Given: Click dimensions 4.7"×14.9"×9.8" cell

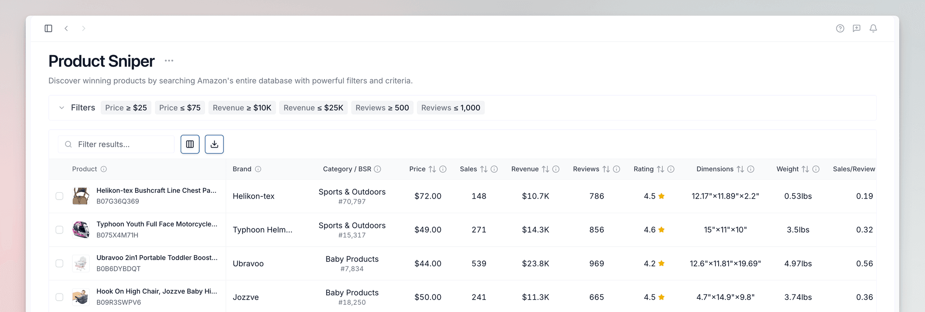Looking at the screenshot, I should (725, 297).
